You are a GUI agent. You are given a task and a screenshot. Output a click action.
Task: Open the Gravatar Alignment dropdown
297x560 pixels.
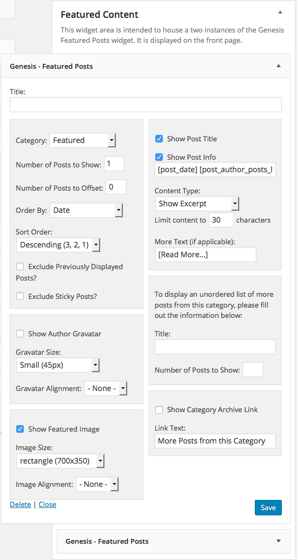(105, 388)
